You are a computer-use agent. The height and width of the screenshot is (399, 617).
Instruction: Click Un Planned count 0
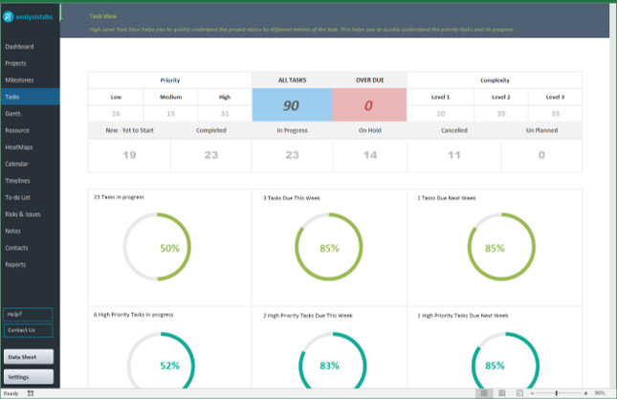541,155
